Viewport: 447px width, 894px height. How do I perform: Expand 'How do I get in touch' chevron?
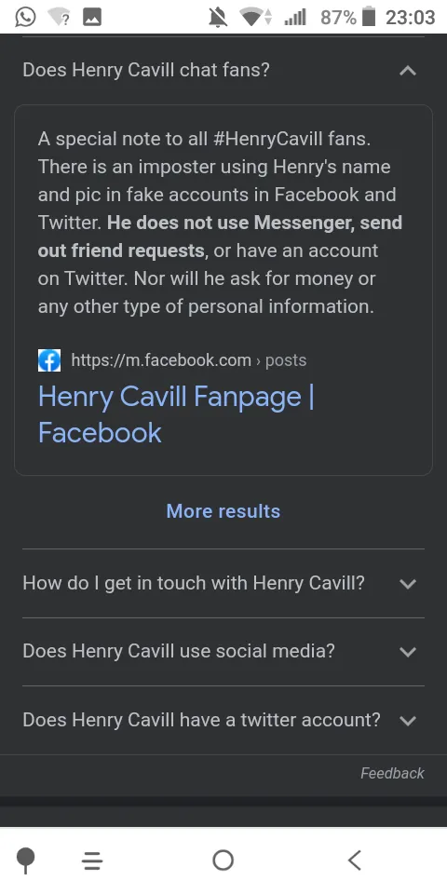coord(408,584)
